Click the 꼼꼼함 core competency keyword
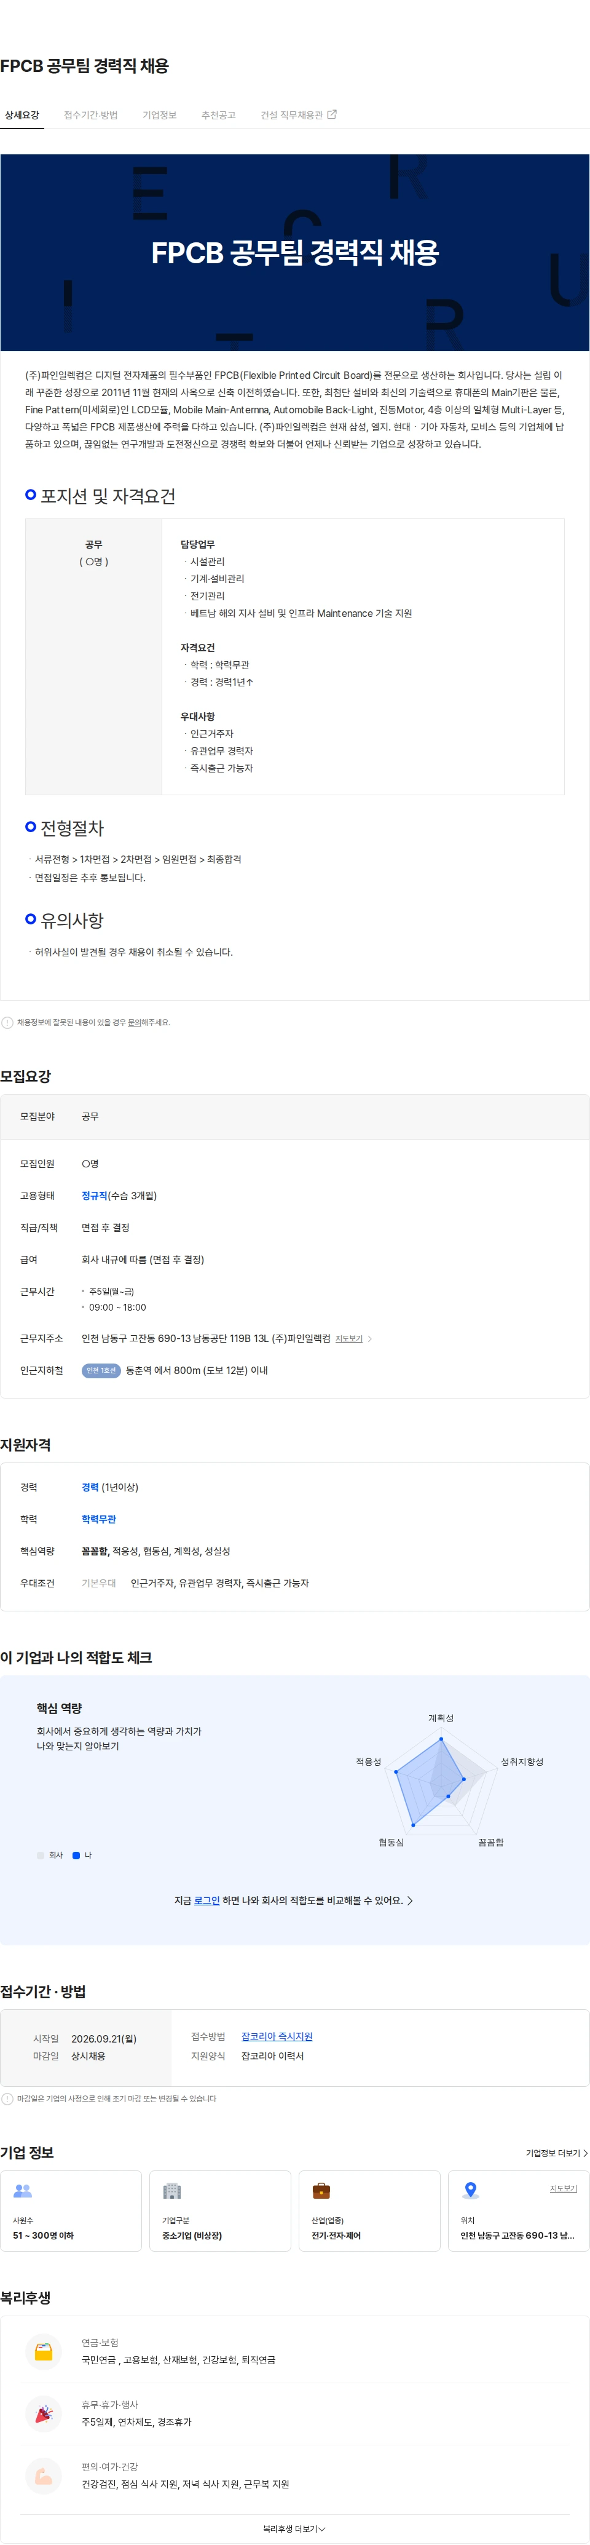This screenshot has height=2545, width=590. pyautogui.click(x=96, y=1551)
